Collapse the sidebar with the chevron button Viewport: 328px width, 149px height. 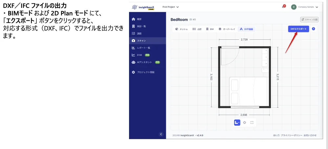(x=161, y=134)
